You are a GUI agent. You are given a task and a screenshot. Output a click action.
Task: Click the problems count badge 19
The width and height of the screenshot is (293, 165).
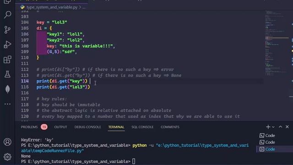point(44,127)
